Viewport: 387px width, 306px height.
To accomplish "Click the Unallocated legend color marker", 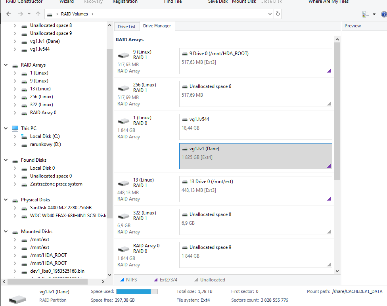I will 196,280.
